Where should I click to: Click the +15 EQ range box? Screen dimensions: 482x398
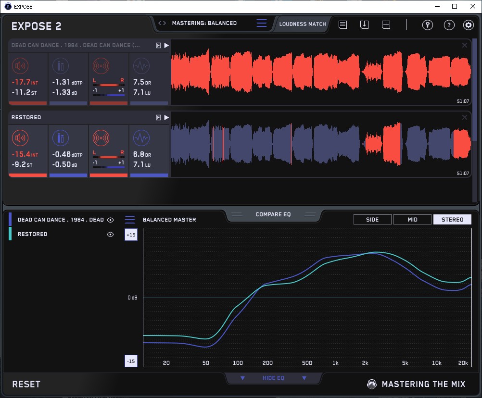[131, 235]
